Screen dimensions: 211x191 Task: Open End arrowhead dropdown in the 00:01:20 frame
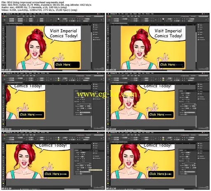89,165
